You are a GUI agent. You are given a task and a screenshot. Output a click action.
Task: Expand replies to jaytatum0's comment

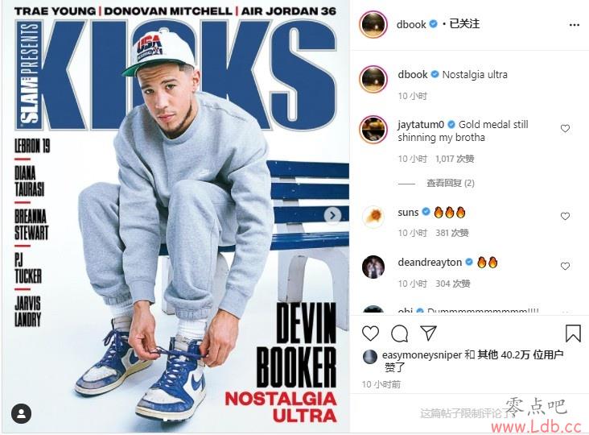450,183
